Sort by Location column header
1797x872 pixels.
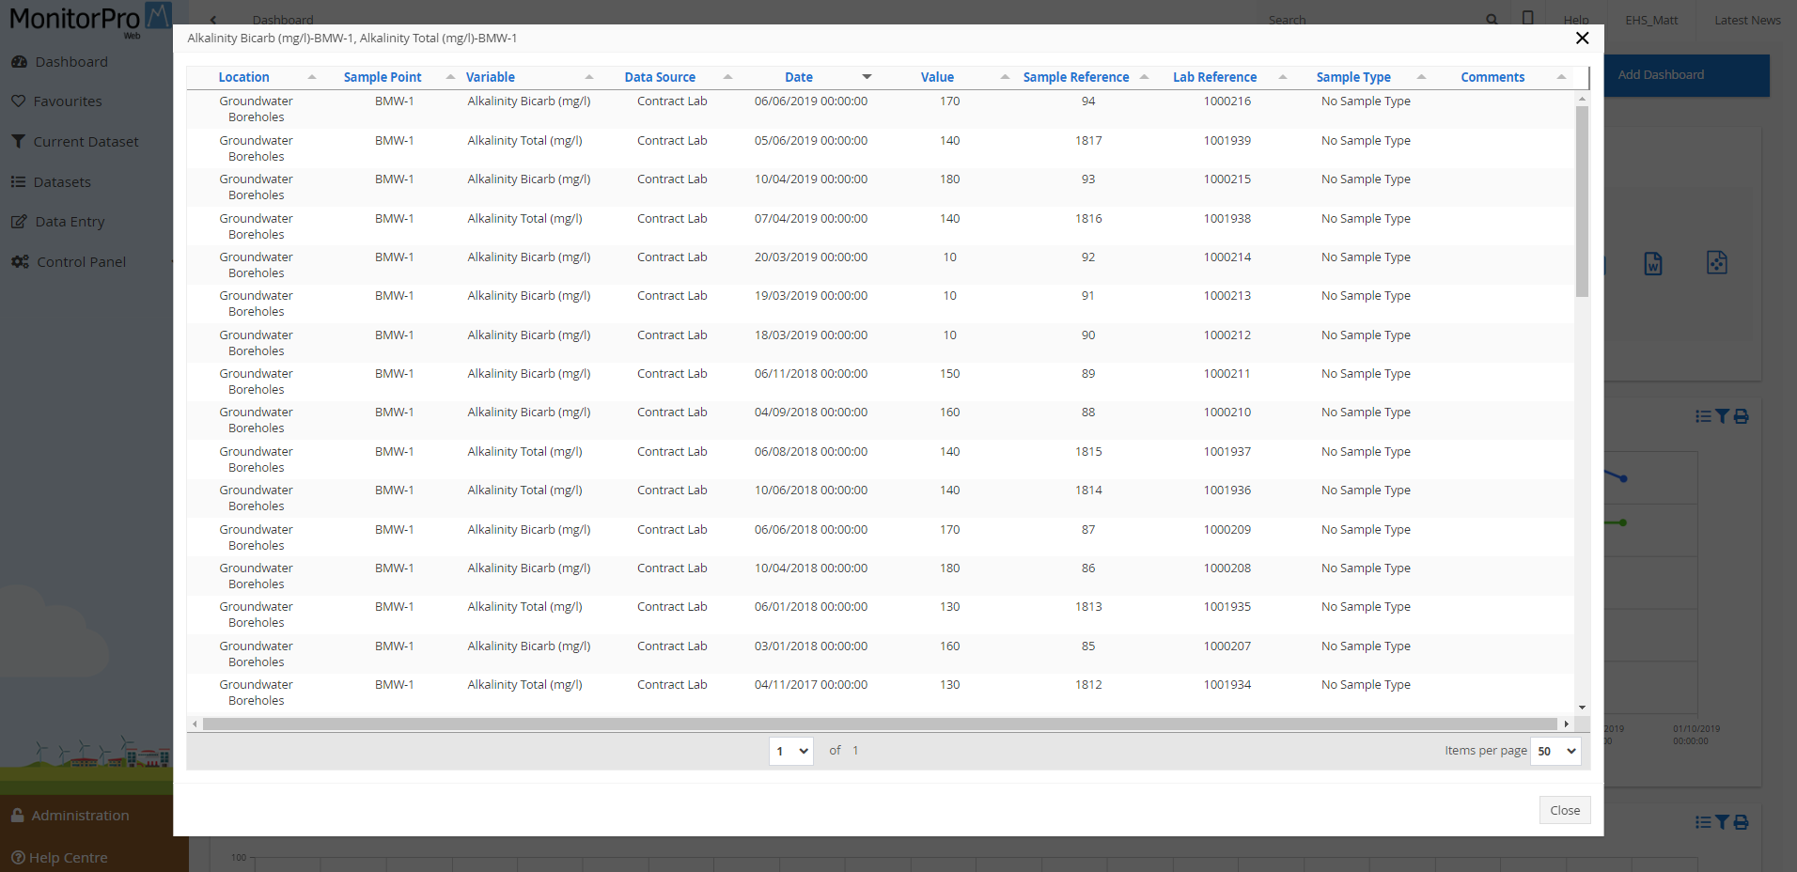(243, 77)
